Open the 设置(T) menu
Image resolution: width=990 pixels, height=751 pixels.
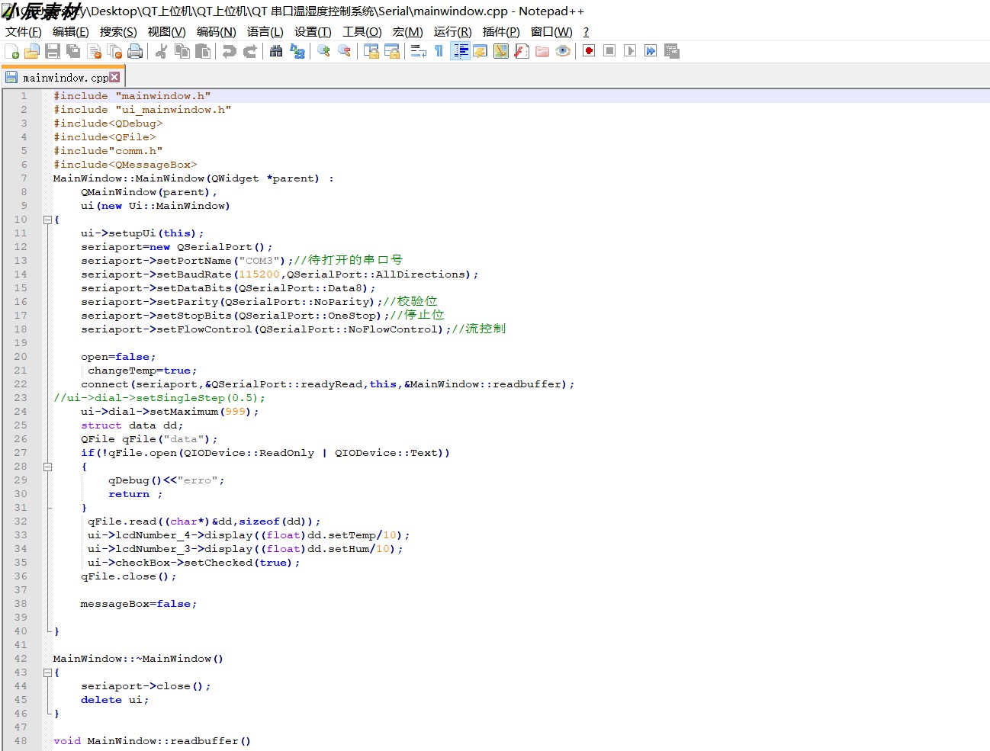click(x=313, y=32)
